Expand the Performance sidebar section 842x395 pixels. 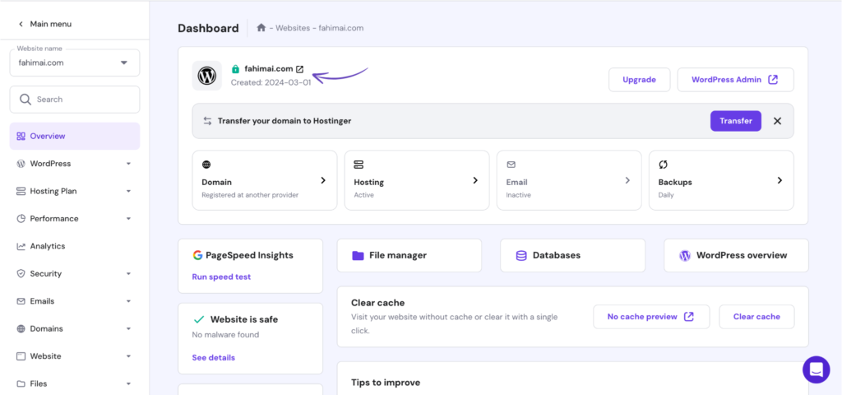128,219
